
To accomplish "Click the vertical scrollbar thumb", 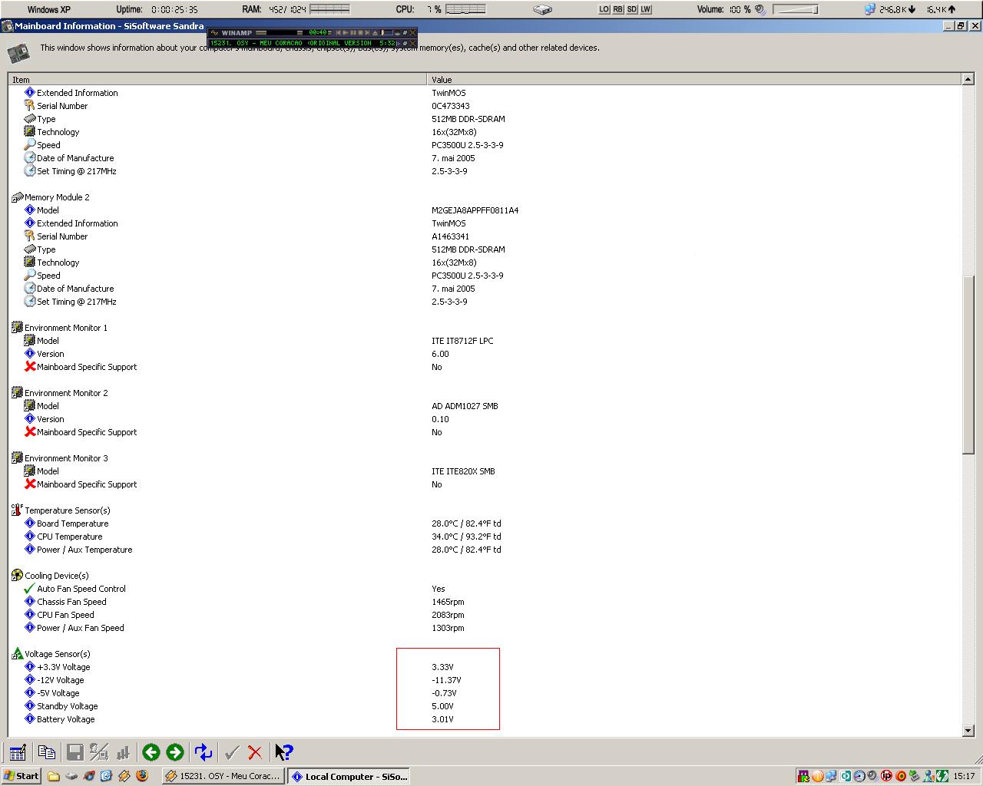I will point(968,365).
